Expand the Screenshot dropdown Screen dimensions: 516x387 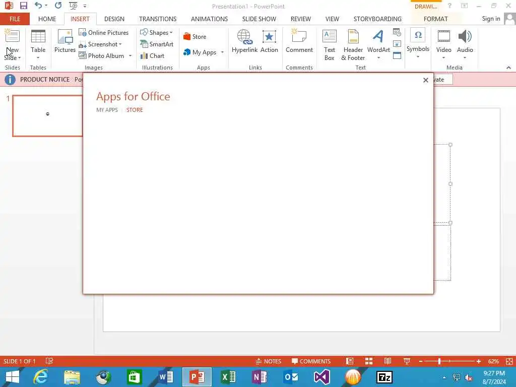click(120, 44)
